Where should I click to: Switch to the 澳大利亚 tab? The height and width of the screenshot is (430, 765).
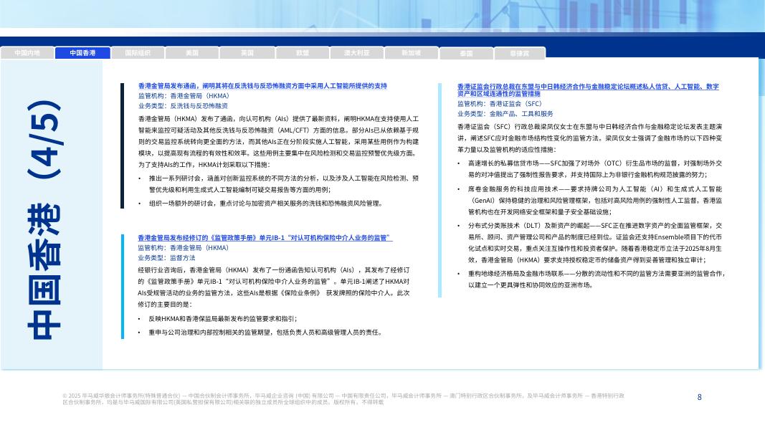(356, 52)
